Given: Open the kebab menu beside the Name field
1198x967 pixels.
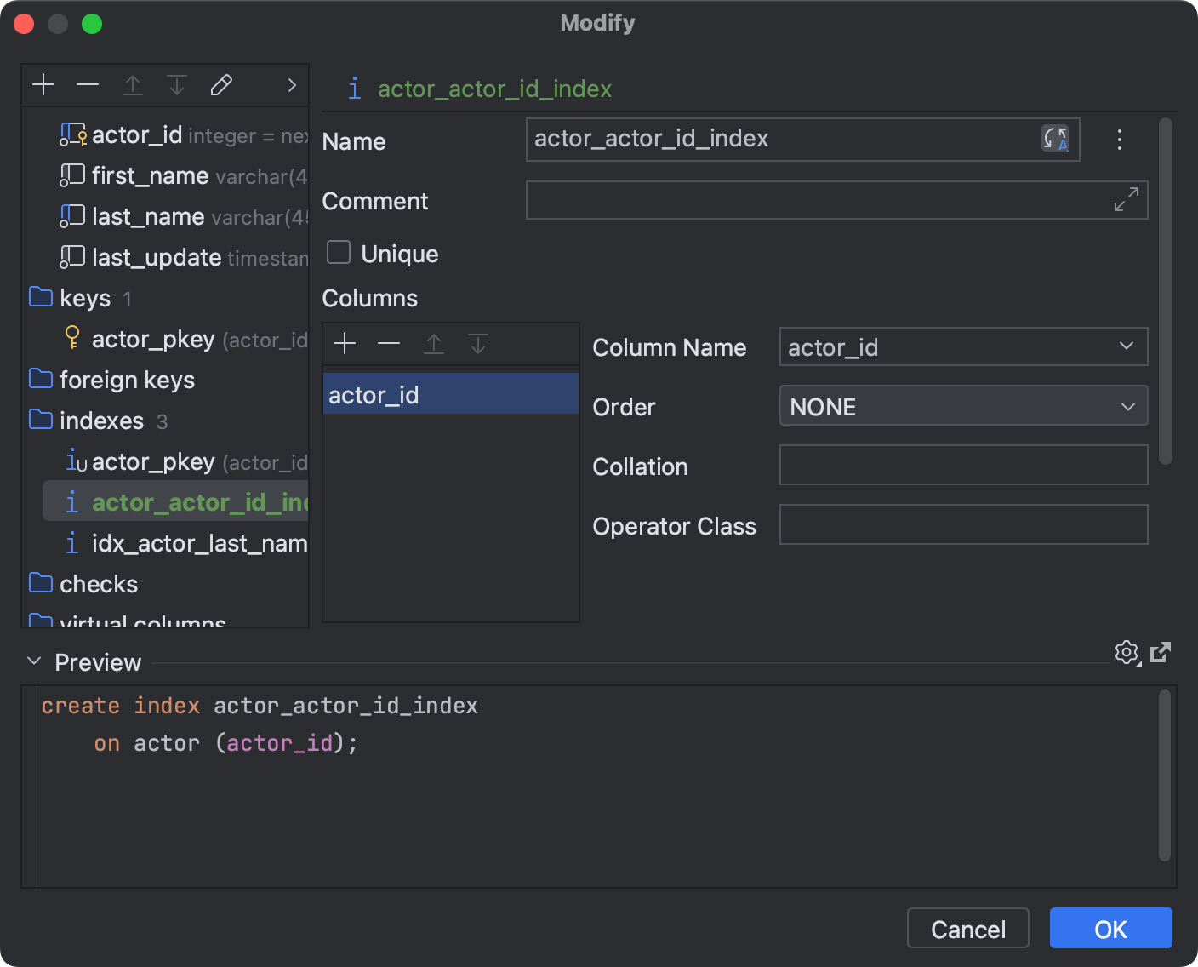Looking at the screenshot, I should click(1120, 140).
